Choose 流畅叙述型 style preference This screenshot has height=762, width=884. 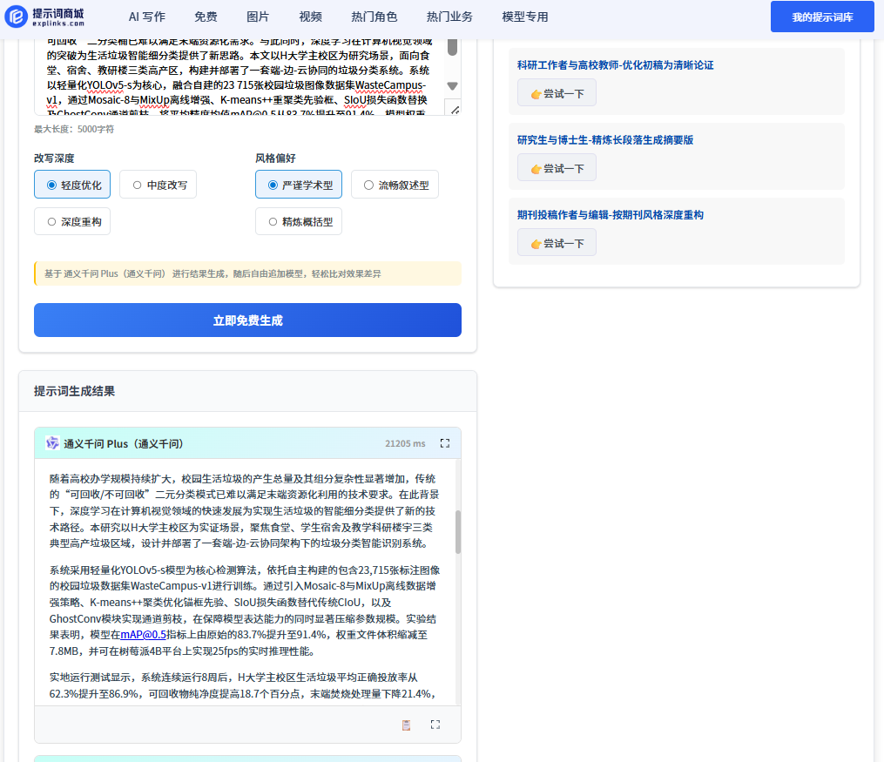395,185
